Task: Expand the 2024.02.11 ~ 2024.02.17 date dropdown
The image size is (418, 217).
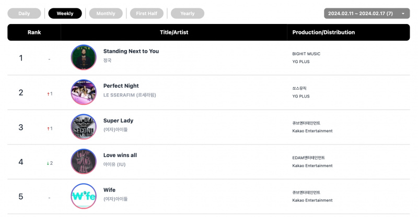Action: pyautogui.click(x=367, y=14)
